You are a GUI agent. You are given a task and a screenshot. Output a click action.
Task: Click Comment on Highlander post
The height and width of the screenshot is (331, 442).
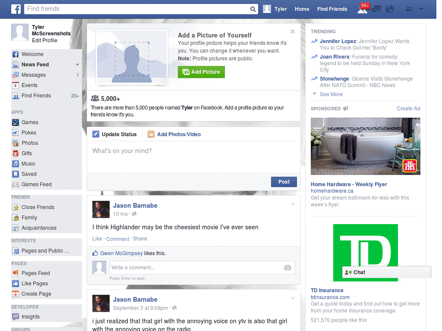pyautogui.click(x=117, y=239)
